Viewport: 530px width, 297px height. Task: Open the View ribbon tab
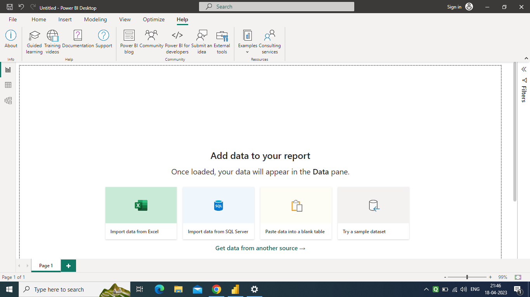coord(125,19)
